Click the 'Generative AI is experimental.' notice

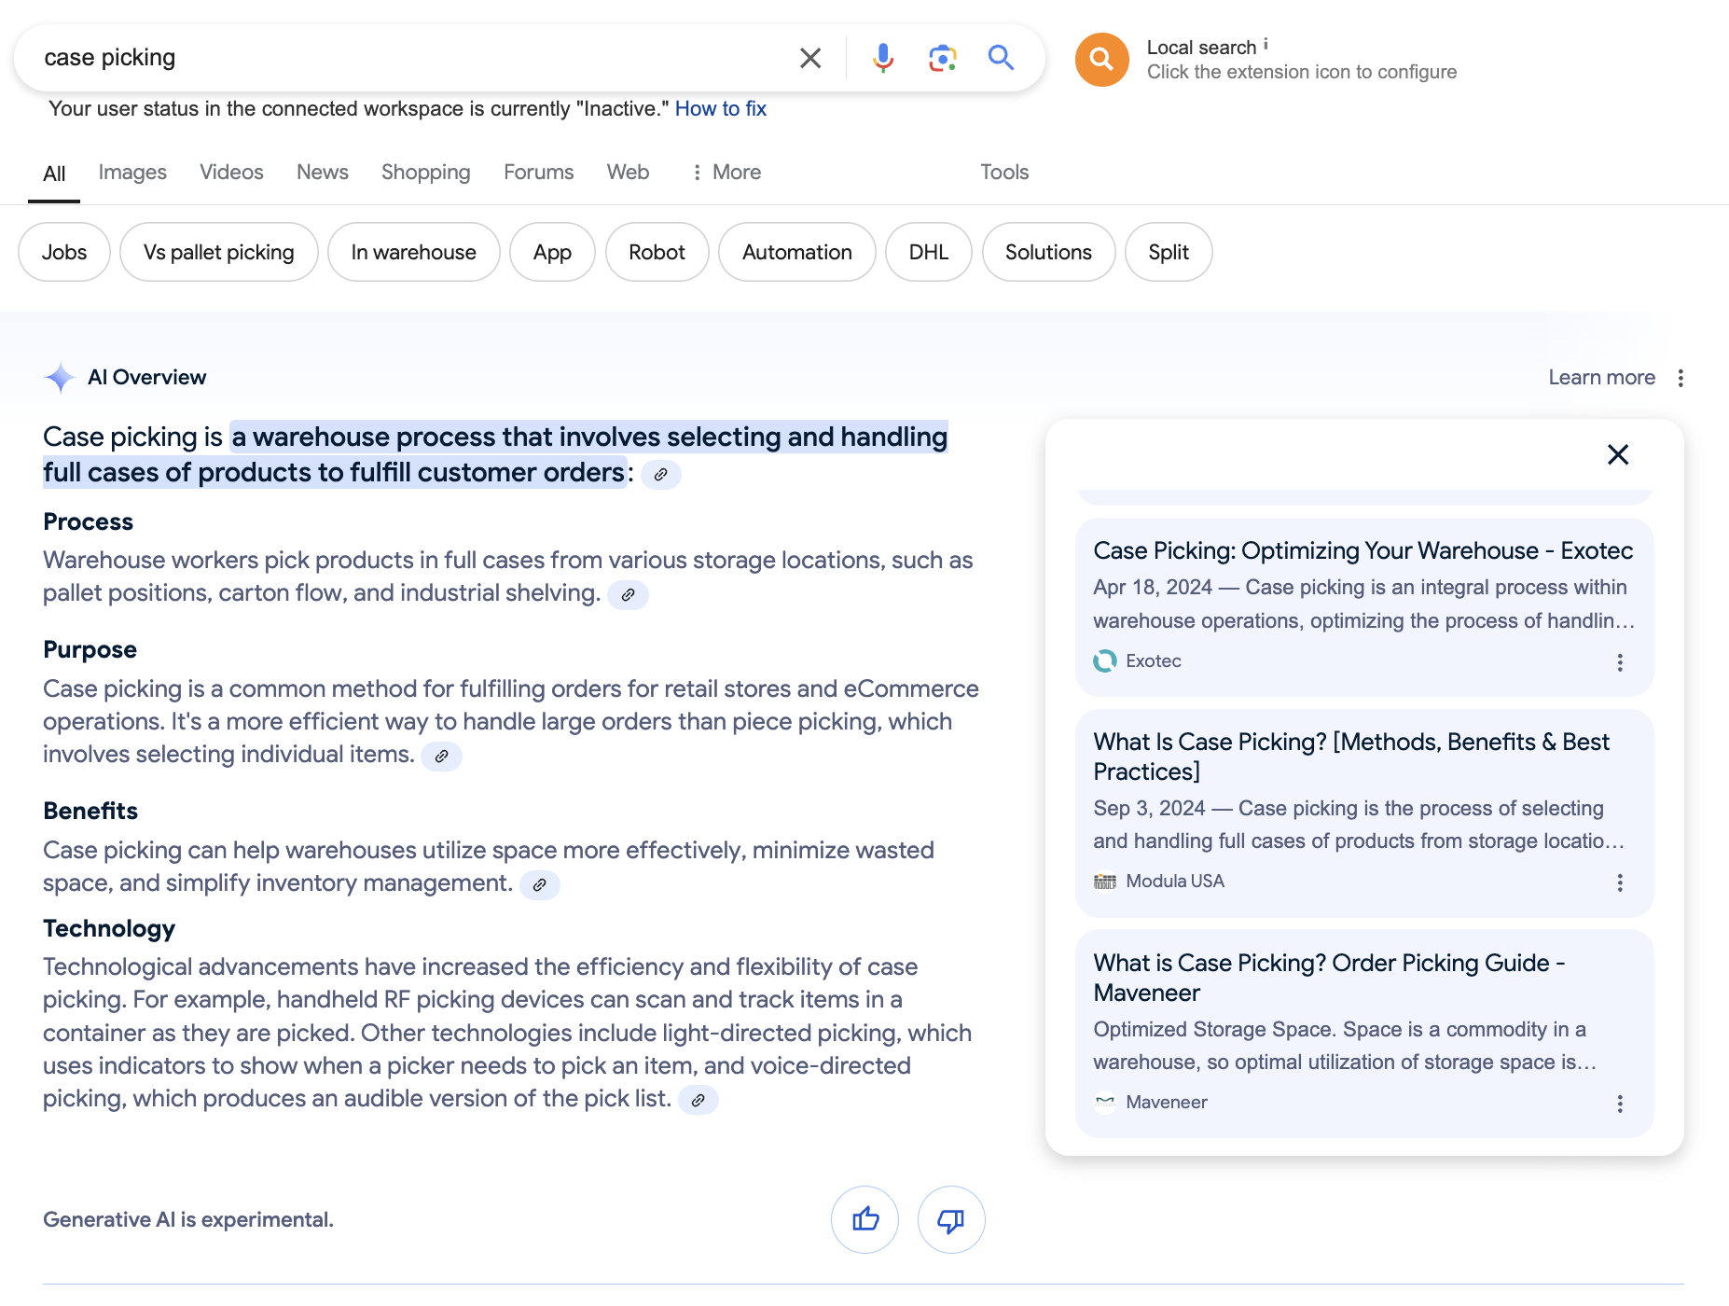[x=188, y=1220]
